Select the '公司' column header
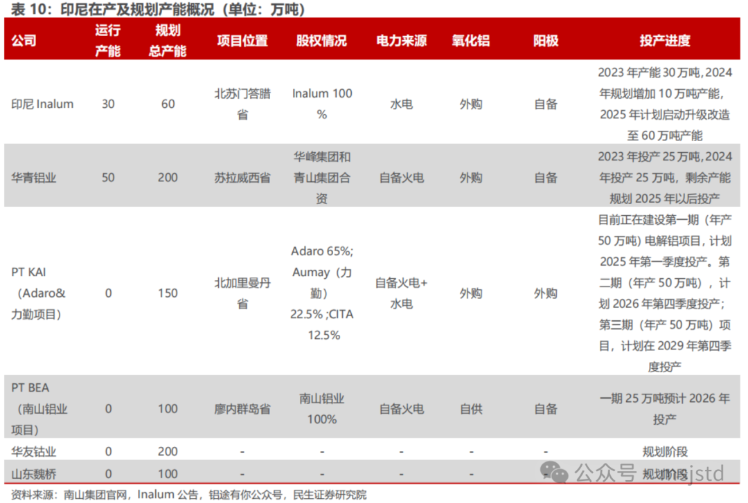Image resolution: width=748 pixels, height=503 pixels. [x=24, y=41]
